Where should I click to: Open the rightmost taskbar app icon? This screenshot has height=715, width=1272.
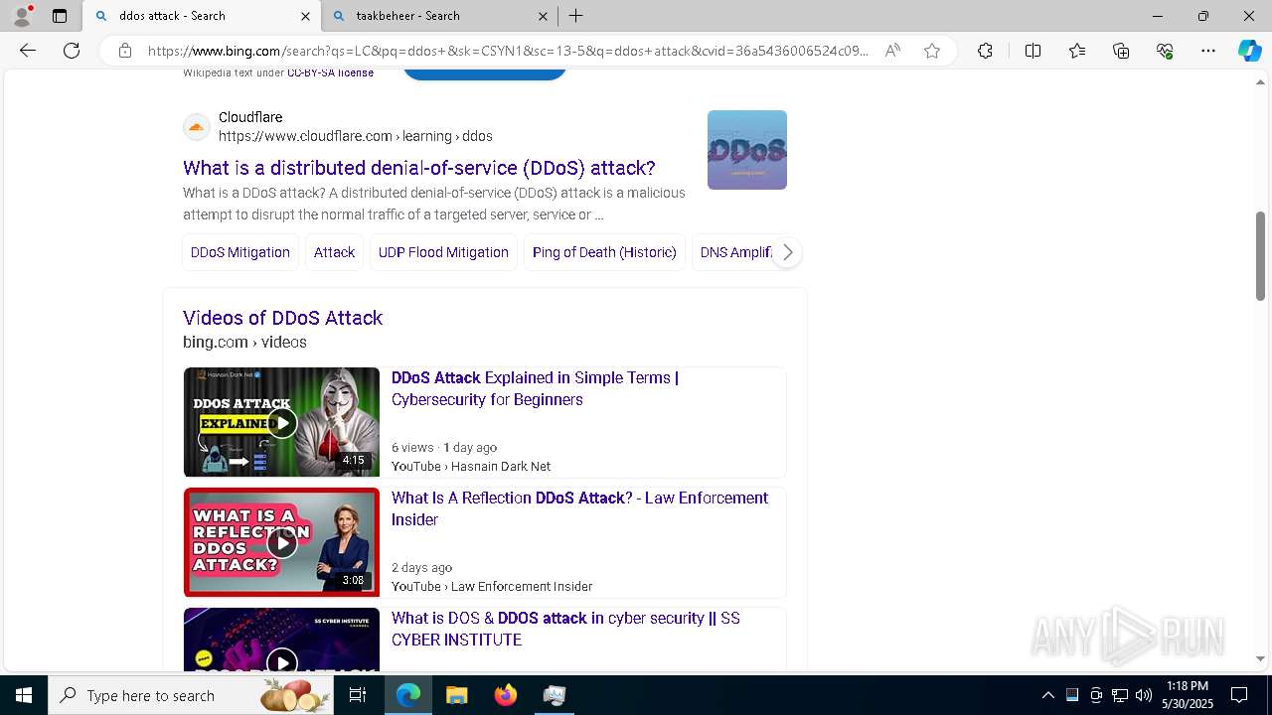pyautogui.click(x=555, y=695)
